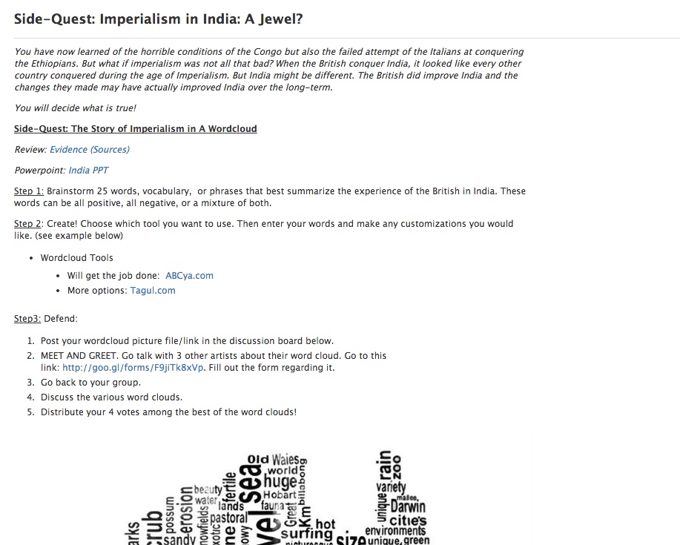The image size is (680, 545).
Task: Click the 'Step3:' Defend label
Action: (x=27, y=319)
